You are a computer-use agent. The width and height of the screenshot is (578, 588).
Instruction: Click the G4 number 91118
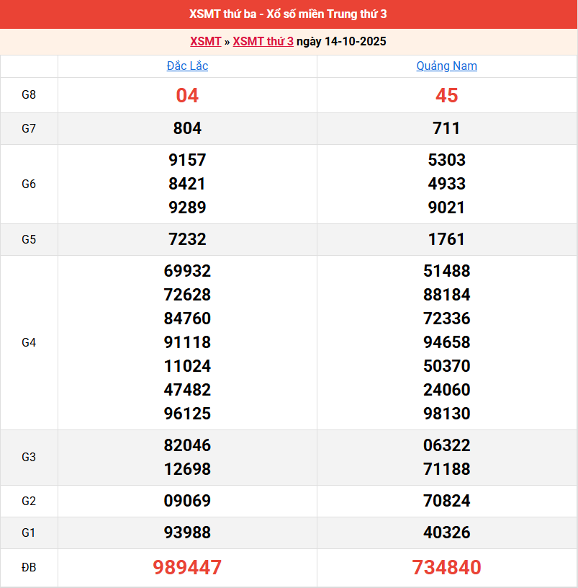pyautogui.click(x=187, y=342)
